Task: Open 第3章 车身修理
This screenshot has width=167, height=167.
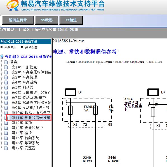Action: (24, 77)
